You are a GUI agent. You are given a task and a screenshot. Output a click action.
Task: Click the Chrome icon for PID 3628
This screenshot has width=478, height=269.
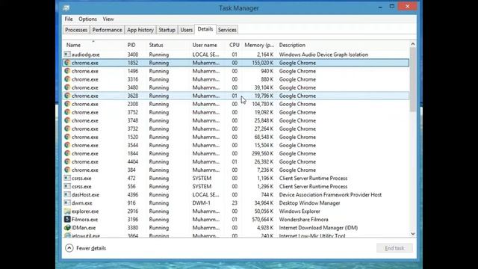pos(67,96)
